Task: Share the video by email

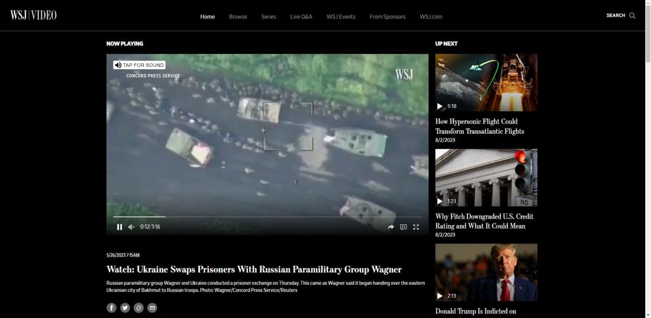Action: point(152,307)
